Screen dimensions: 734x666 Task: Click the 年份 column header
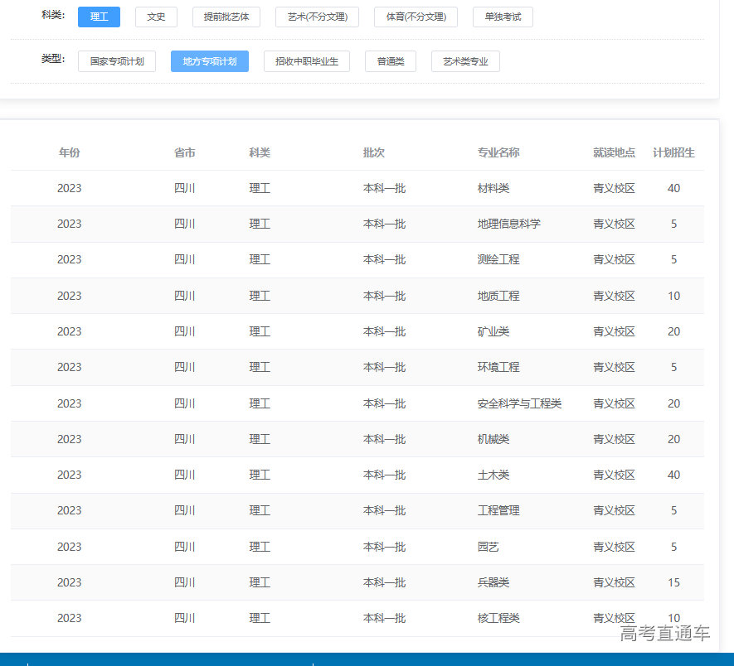[x=70, y=152]
